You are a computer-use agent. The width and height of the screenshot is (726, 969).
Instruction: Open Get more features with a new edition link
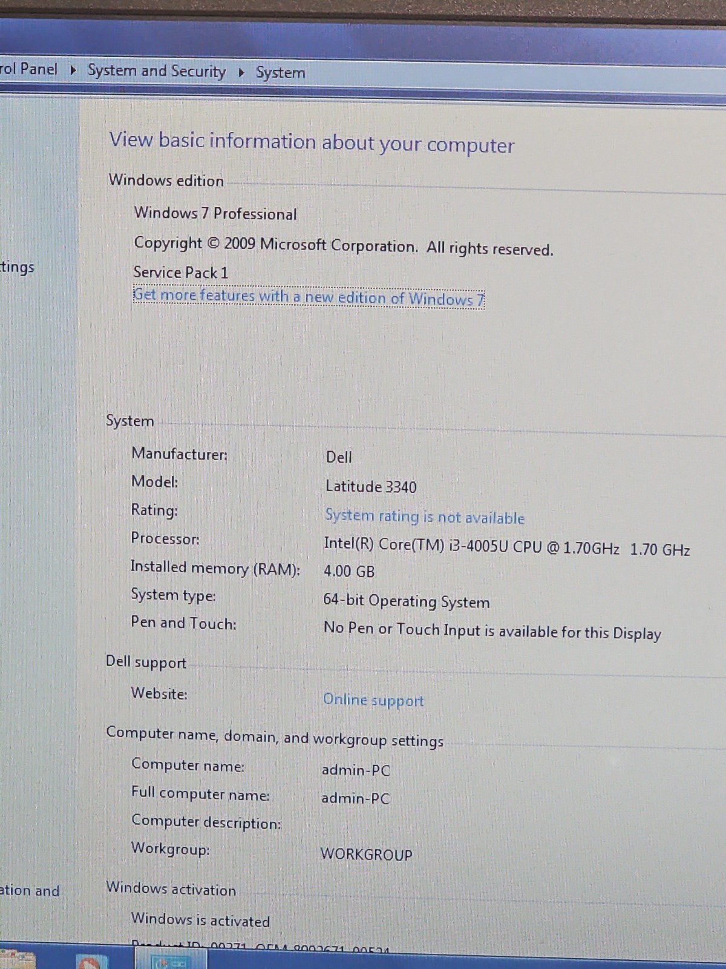click(309, 297)
